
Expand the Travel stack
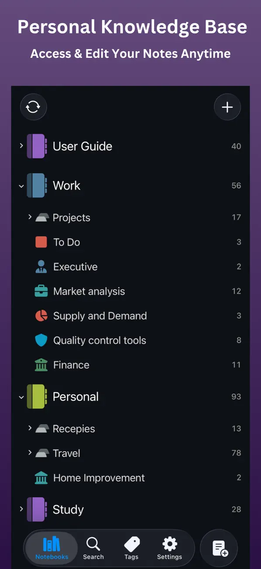coord(30,453)
